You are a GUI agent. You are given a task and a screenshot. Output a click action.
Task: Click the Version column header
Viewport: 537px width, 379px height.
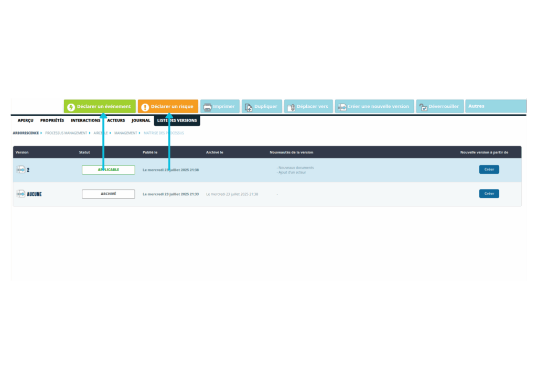(x=22, y=152)
